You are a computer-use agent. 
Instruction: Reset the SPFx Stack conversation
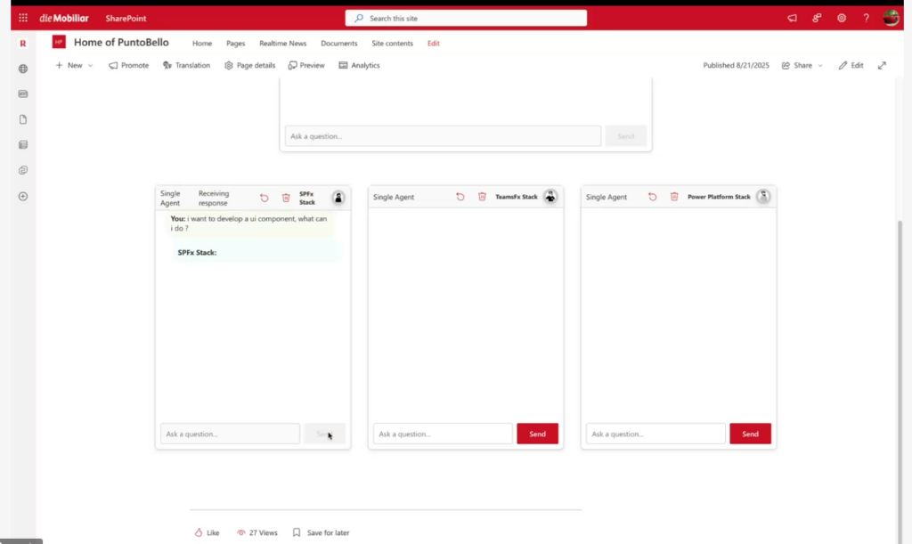click(x=264, y=198)
